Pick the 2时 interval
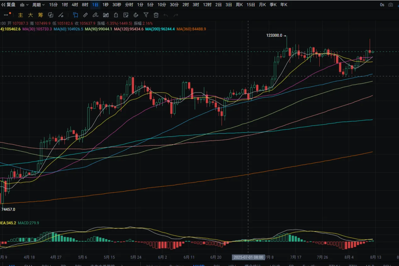 click(x=186, y=5)
